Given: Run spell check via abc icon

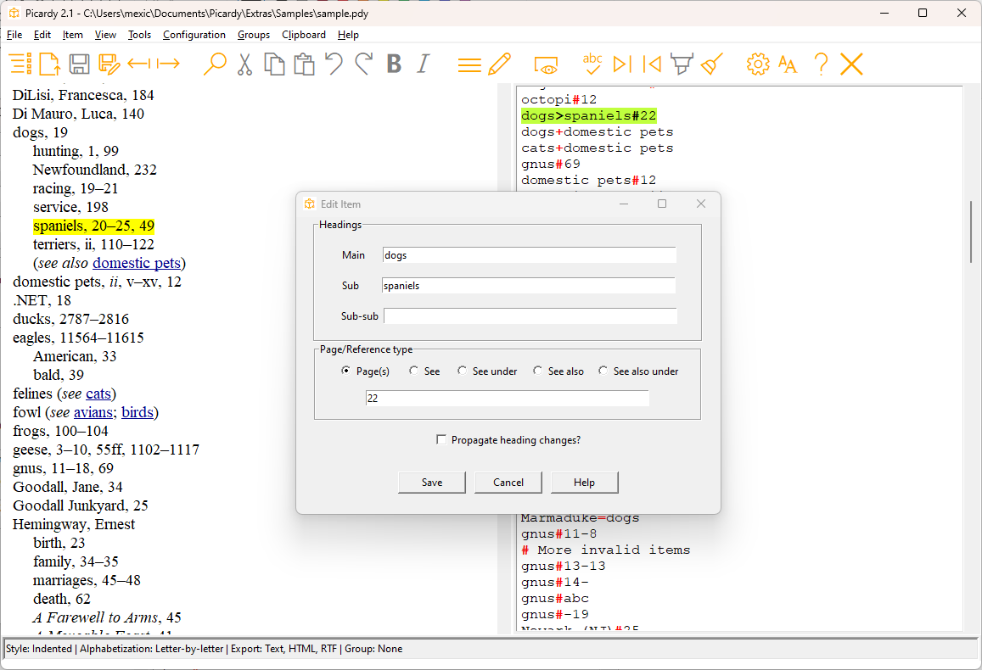Looking at the screenshot, I should [x=592, y=64].
